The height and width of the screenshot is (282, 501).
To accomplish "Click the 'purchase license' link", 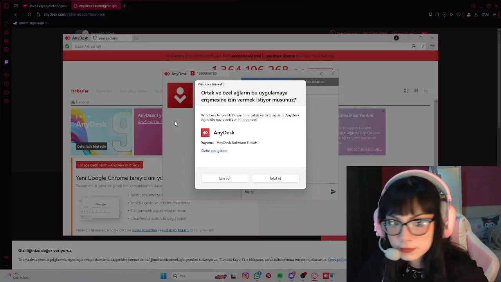I will click(281, 56).
